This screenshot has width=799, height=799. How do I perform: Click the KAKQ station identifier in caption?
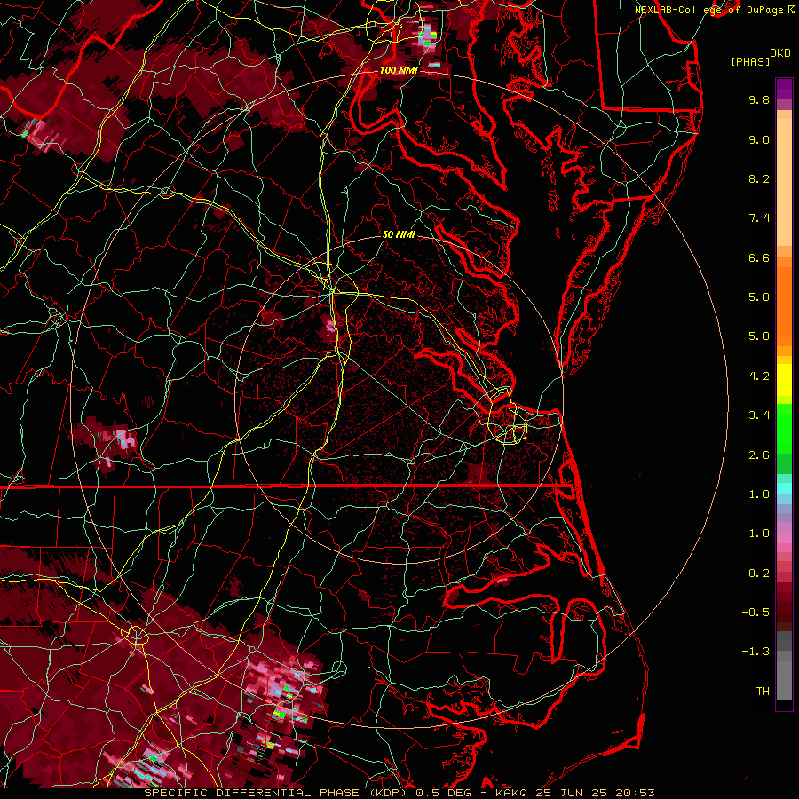click(x=512, y=793)
